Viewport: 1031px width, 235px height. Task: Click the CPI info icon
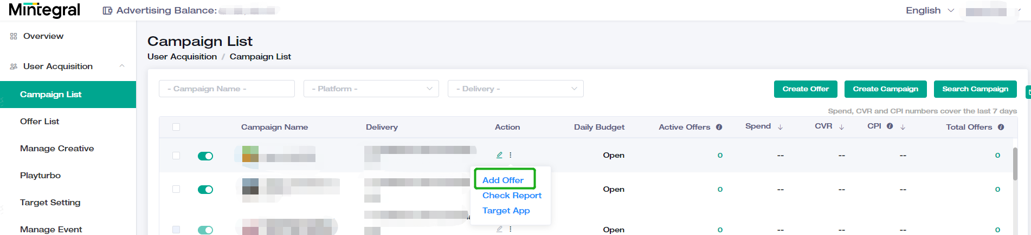[x=890, y=126]
